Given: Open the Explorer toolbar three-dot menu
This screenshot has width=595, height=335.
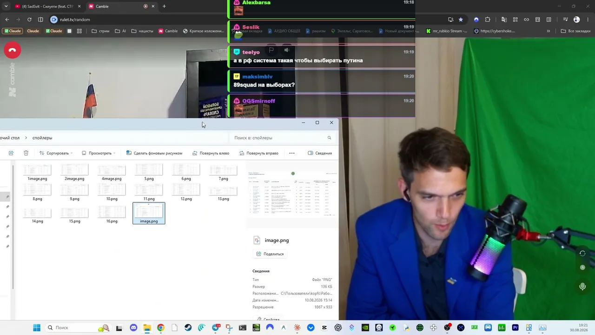Looking at the screenshot, I should tap(292, 153).
